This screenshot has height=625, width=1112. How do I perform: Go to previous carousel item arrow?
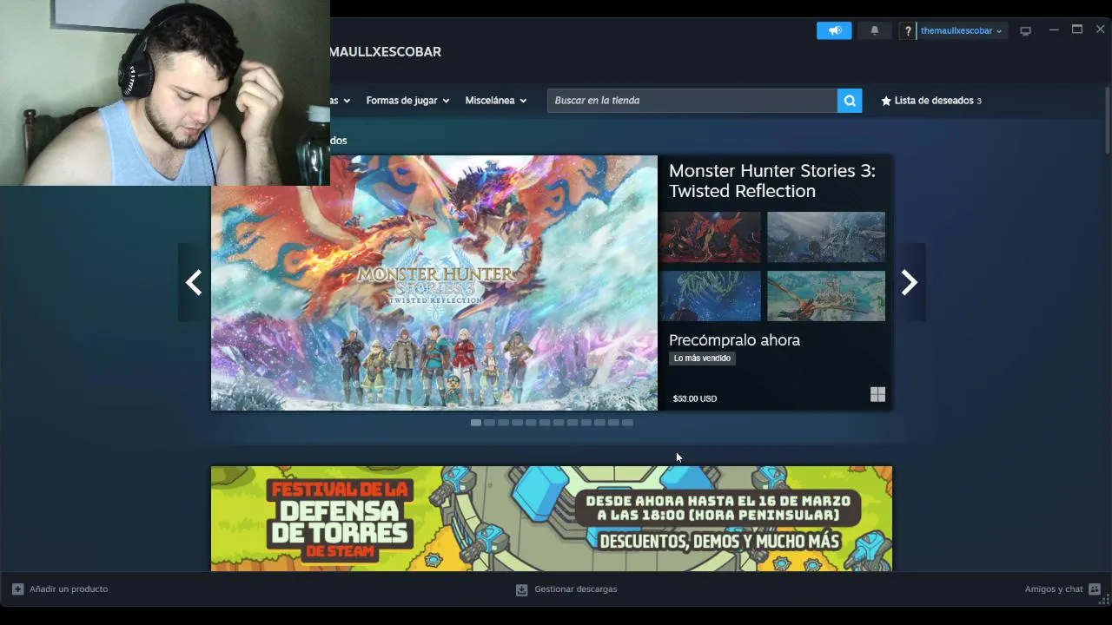click(x=194, y=283)
